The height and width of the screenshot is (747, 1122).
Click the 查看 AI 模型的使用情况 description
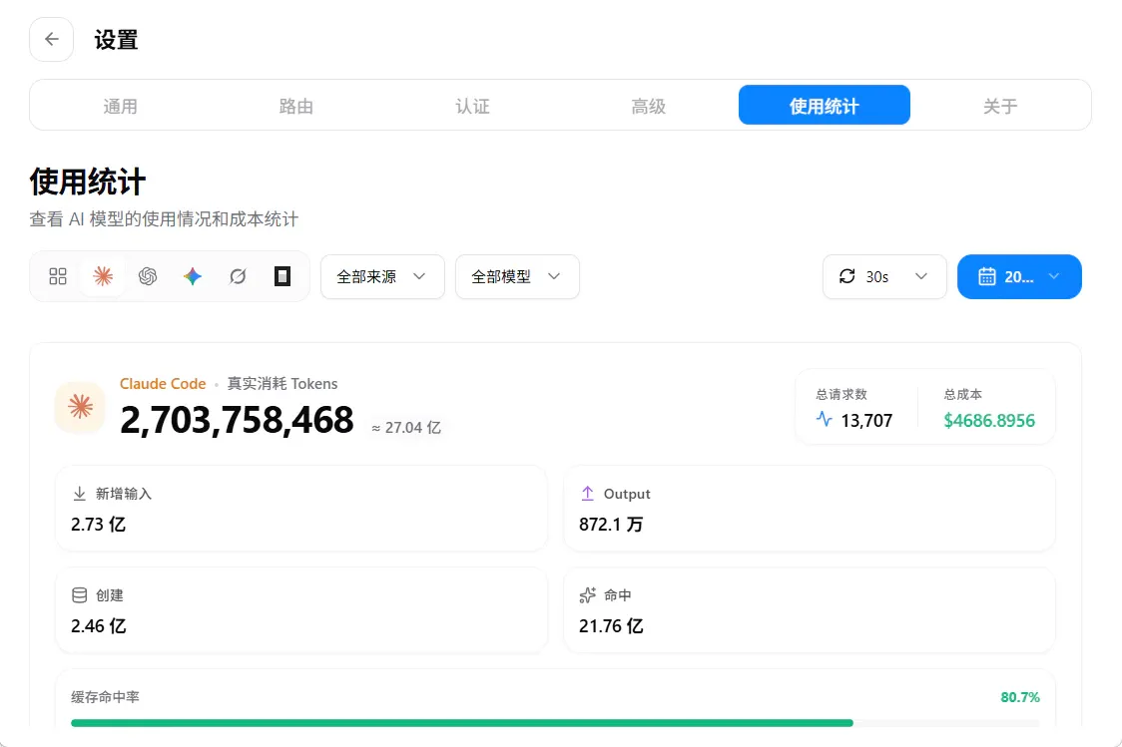tap(164, 218)
